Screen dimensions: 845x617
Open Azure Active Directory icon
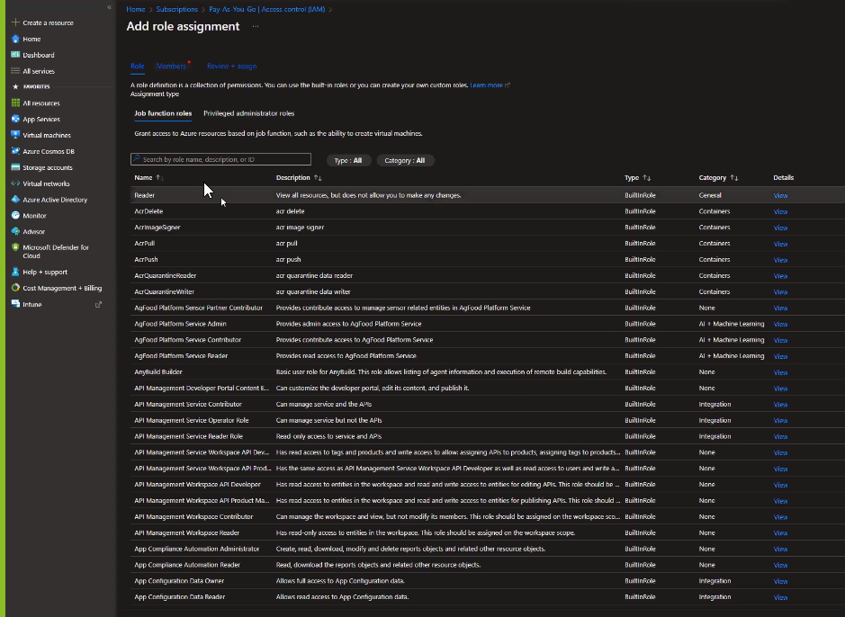(x=15, y=200)
